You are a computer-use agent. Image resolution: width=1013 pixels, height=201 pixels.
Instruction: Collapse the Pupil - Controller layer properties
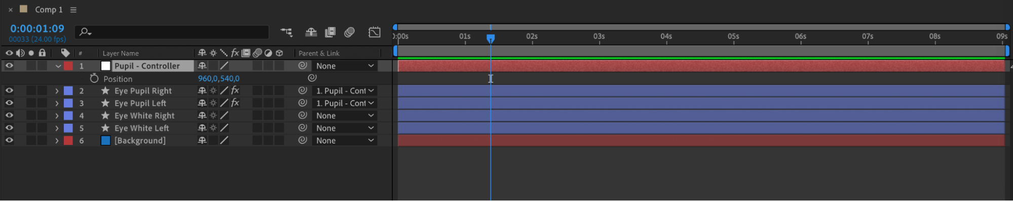pyautogui.click(x=58, y=66)
